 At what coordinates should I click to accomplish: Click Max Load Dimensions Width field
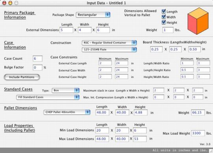coord(122,139)
